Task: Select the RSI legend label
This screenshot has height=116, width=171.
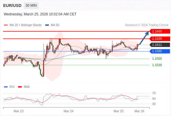Action: pyautogui.click(x=12, y=87)
